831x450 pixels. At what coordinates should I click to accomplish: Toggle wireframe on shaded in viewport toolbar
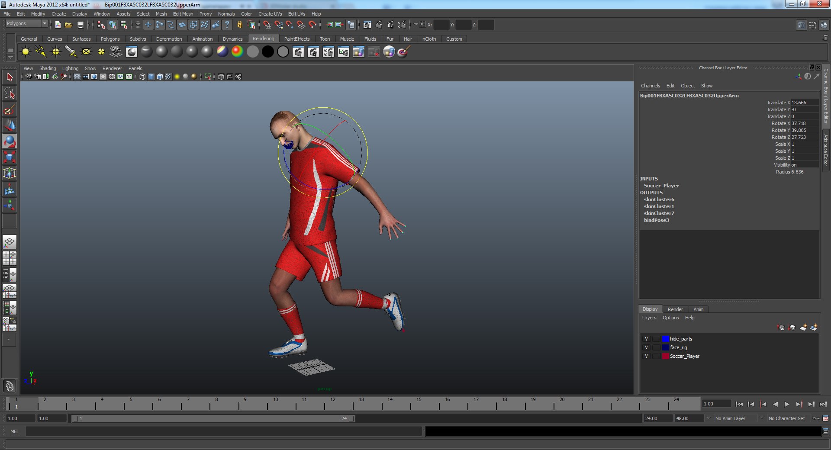(x=160, y=77)
